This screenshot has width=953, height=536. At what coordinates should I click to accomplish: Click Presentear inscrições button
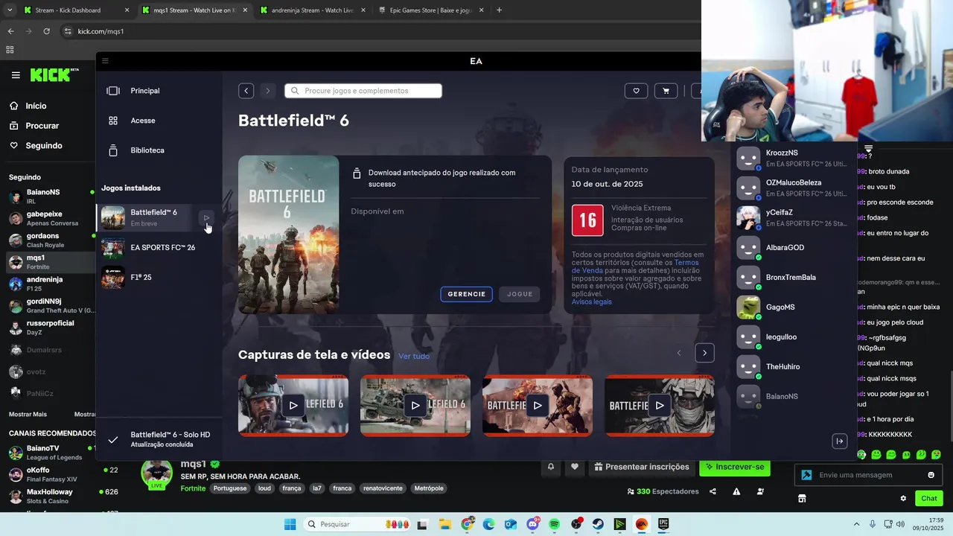(642, 467)
